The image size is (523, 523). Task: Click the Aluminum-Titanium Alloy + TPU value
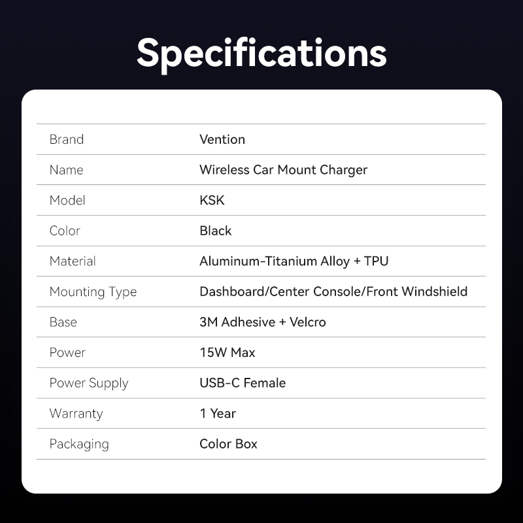point(294,261)
